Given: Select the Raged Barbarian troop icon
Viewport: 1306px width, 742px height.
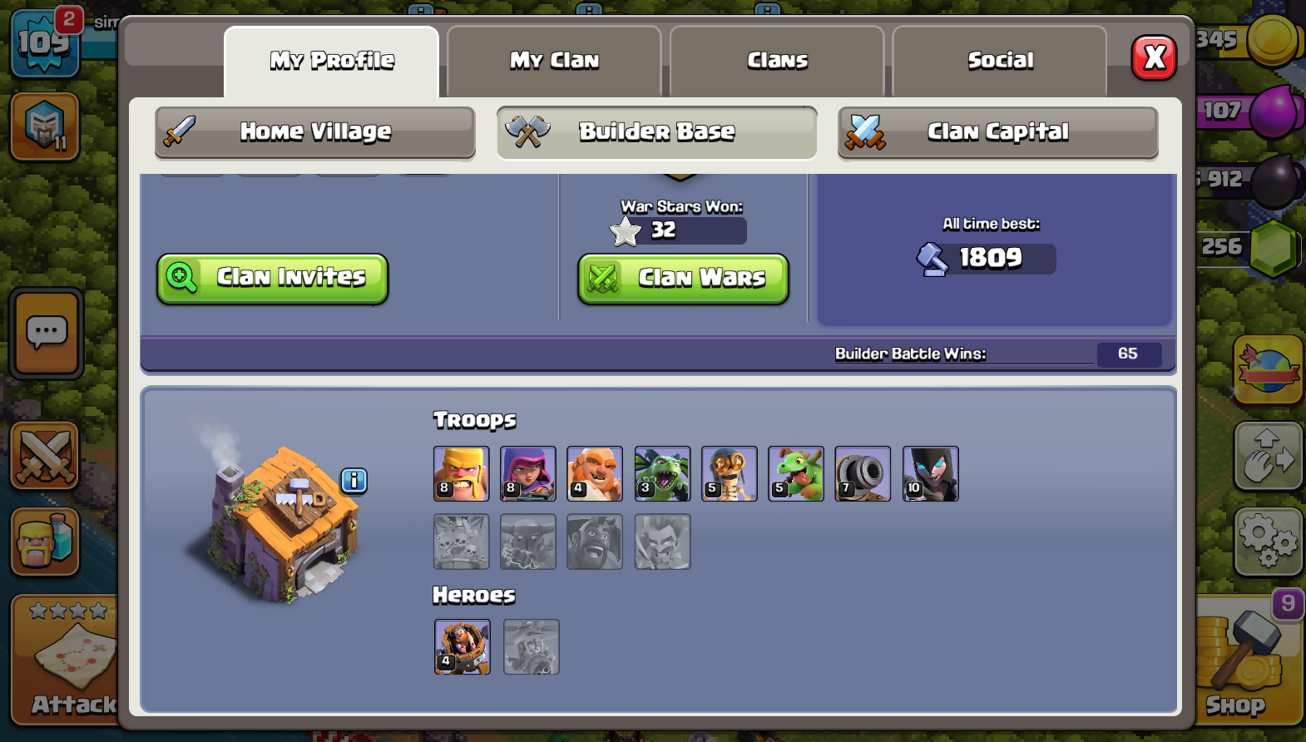Looking at the screenshot, I should point(462,473).
